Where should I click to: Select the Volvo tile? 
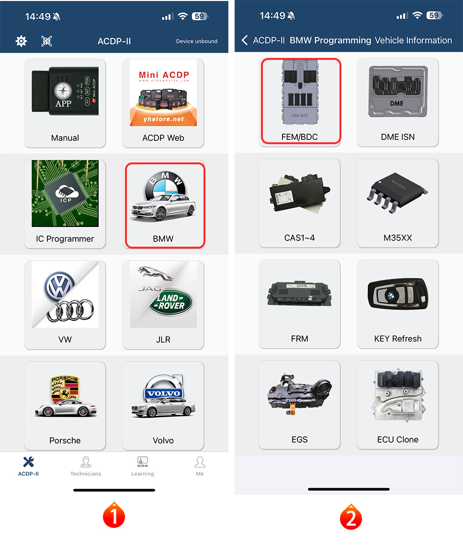tap(163, 406)
